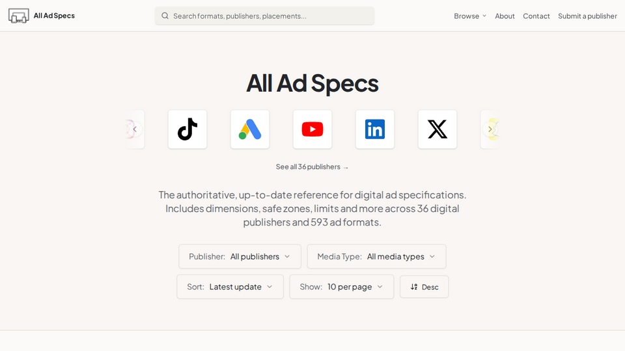
Task: Expand the Media Type filter dropdown
Action: 376,257
